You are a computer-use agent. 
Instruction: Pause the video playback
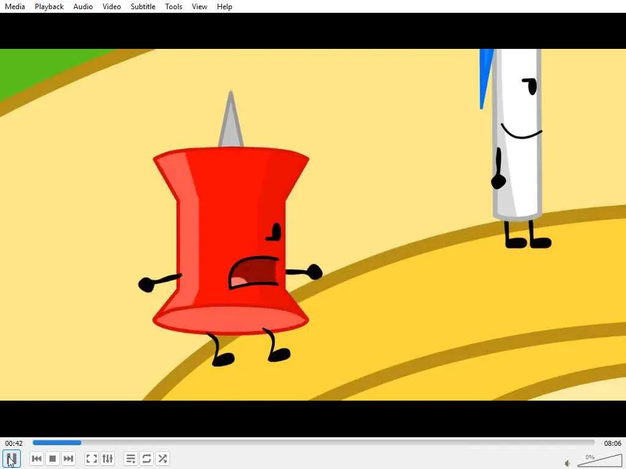pos(12,459)
